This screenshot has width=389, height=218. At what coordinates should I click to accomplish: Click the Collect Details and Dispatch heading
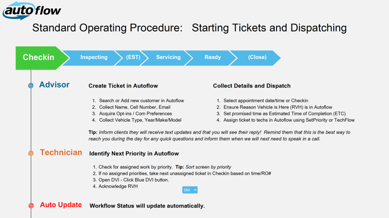[251, 86]
